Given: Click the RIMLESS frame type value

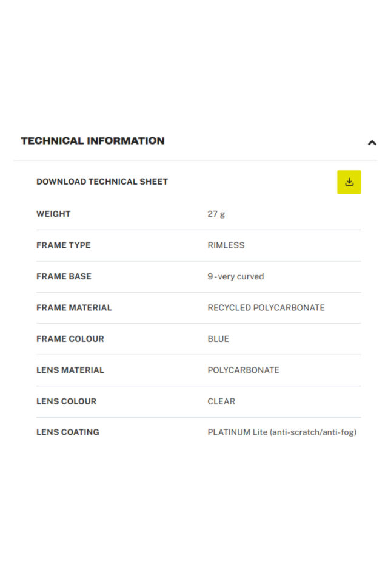Looking at the screenshot, I should 226,245.
